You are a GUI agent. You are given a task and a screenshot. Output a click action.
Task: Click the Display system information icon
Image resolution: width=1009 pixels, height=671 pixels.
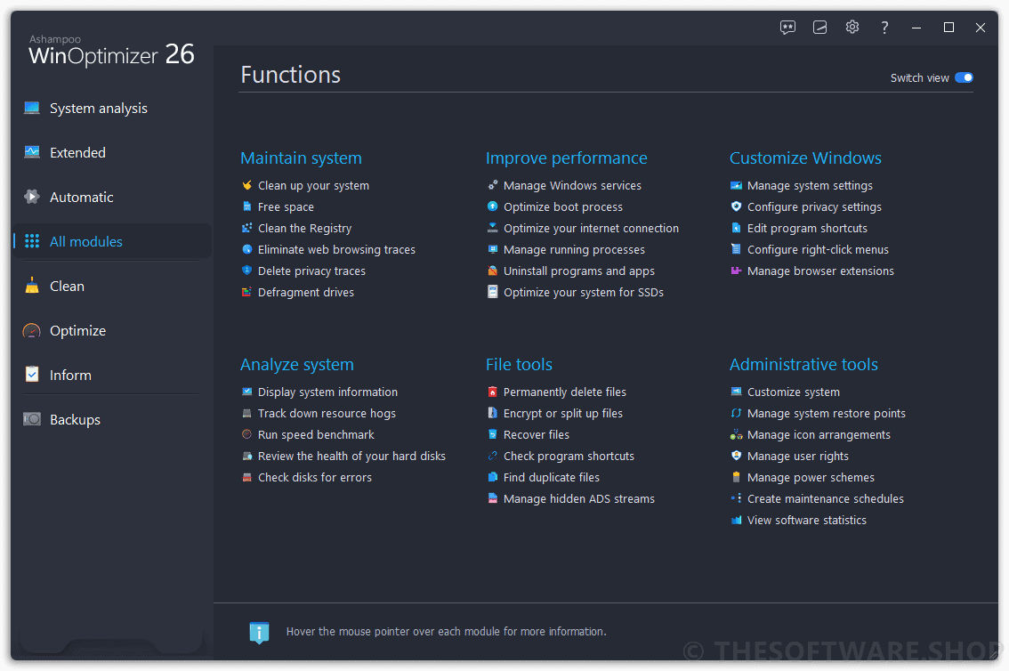(247, 392)
